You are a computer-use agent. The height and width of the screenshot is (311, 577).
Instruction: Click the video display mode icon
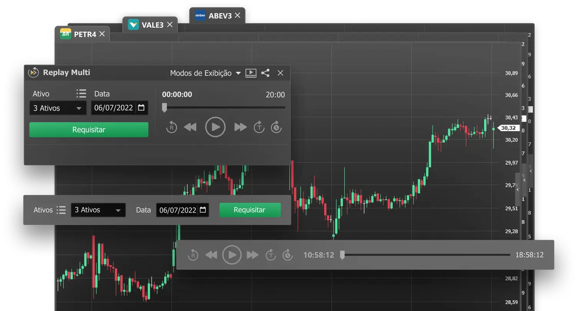click(251, 73)
